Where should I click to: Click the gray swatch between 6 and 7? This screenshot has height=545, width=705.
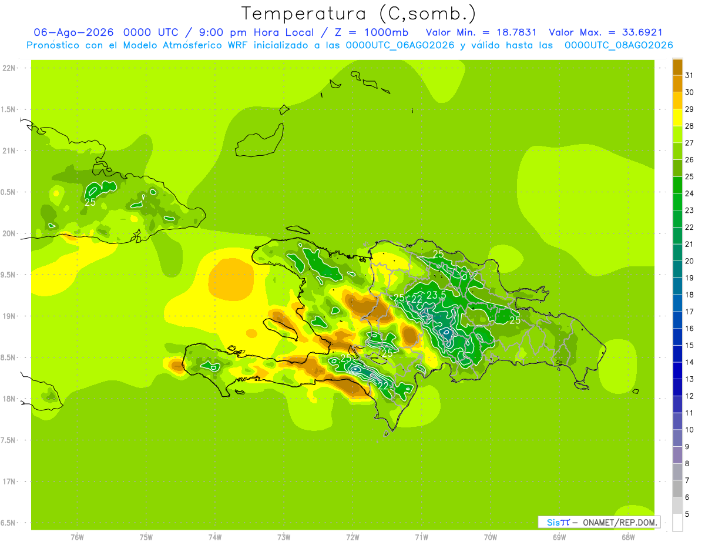pos(677,489)
